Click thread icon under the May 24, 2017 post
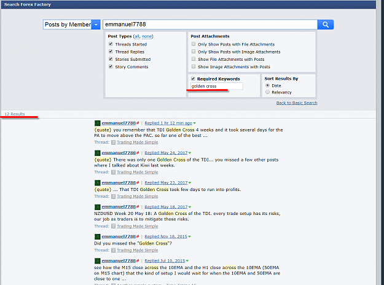Screen dimensions: 384x285 tap(113, 173)
